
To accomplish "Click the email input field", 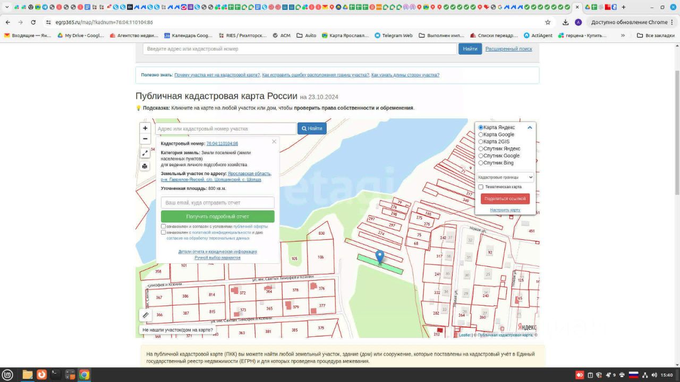I will click(217, 203).
